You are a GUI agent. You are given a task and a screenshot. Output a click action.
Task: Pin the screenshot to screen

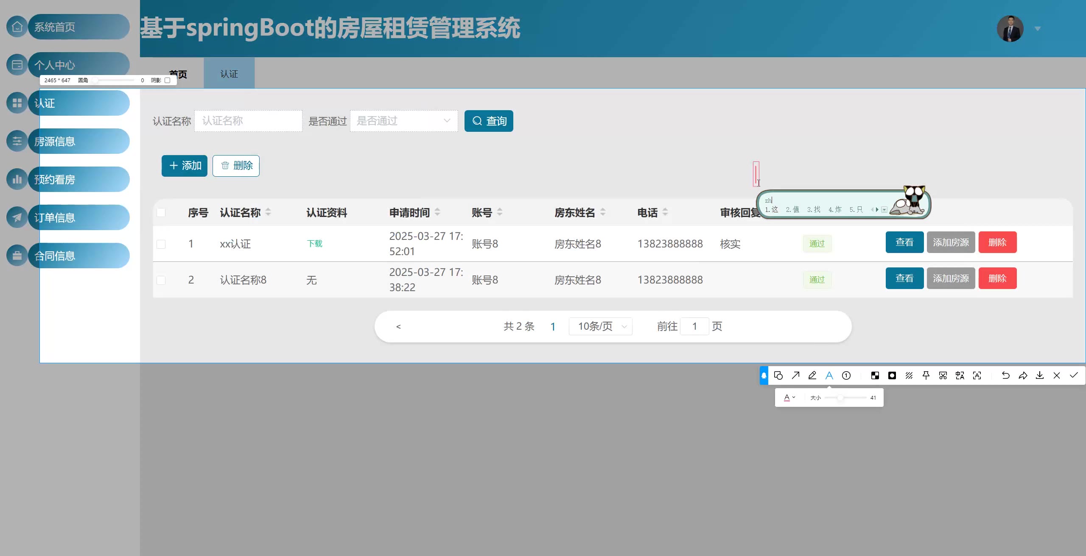[x=926, y=375]
